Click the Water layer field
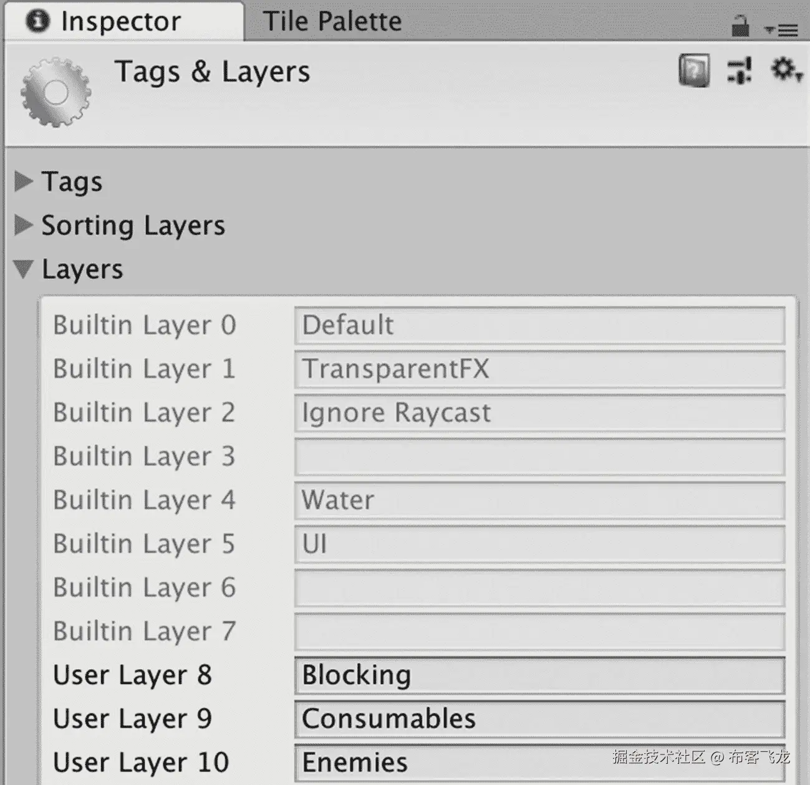This screenshot has height=785, width=810. pyautogui.click(x=539, y=500)
